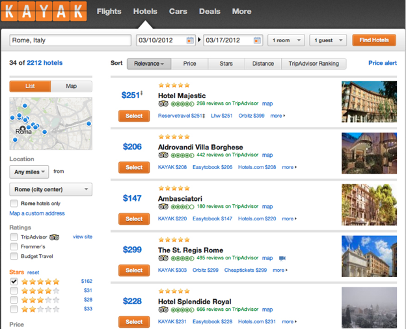Open the 1 room dropdown
The image size is (406, 329).
coord(286,40)
